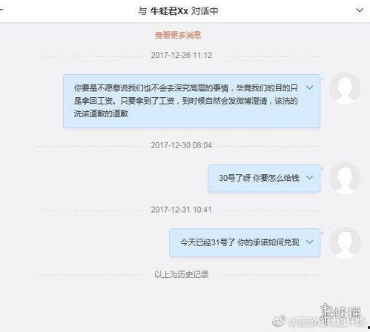Click the 以上为历史记录 history marker

pos(182,274)
